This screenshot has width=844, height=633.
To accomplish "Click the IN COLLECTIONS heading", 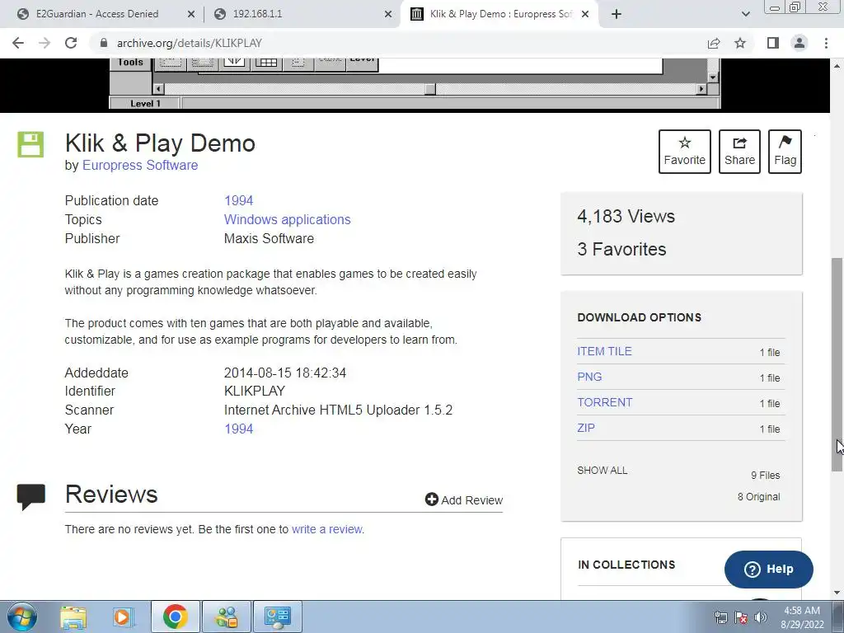I will [x=626, y=565].
